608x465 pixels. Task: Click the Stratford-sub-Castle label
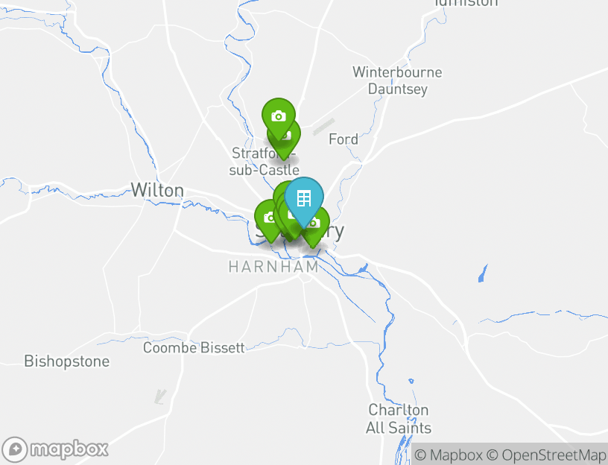pos(265,162)
